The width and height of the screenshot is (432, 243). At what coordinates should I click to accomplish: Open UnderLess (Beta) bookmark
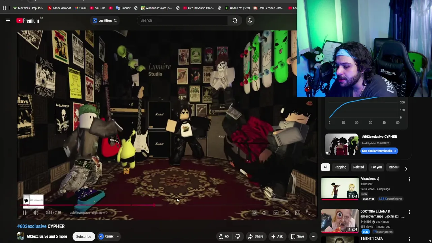[237, 8]
